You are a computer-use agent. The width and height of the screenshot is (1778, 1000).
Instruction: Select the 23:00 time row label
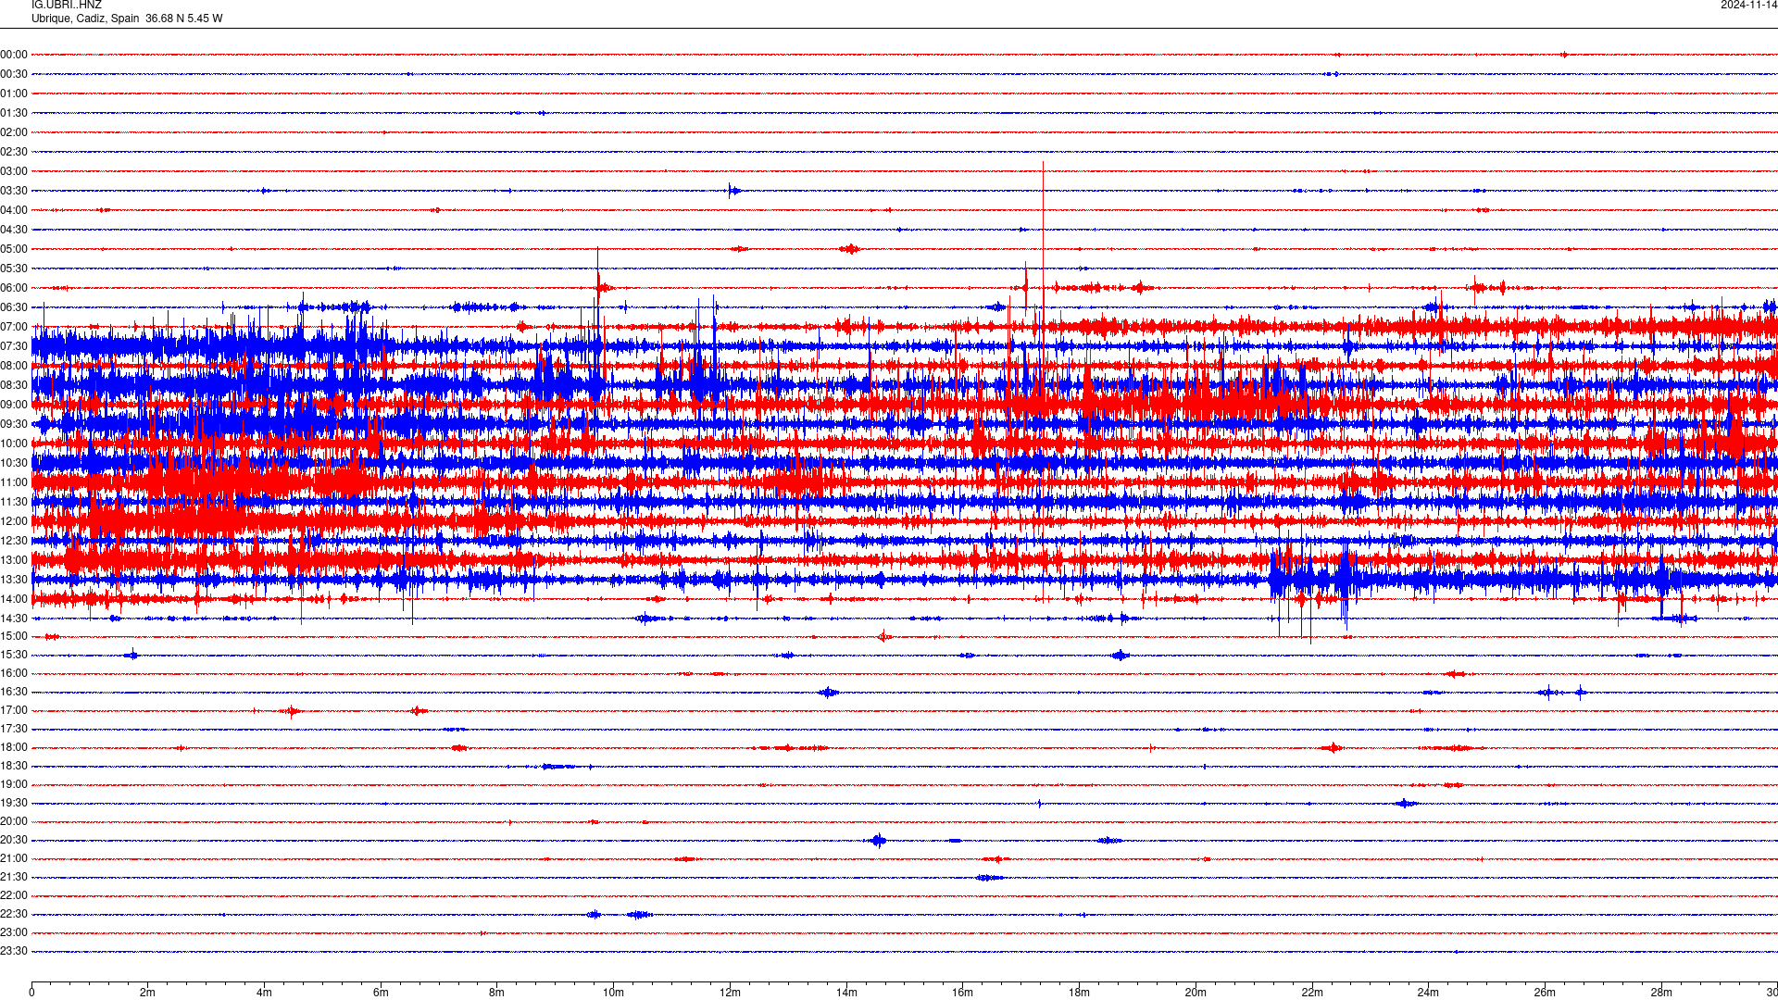[14, 932]
